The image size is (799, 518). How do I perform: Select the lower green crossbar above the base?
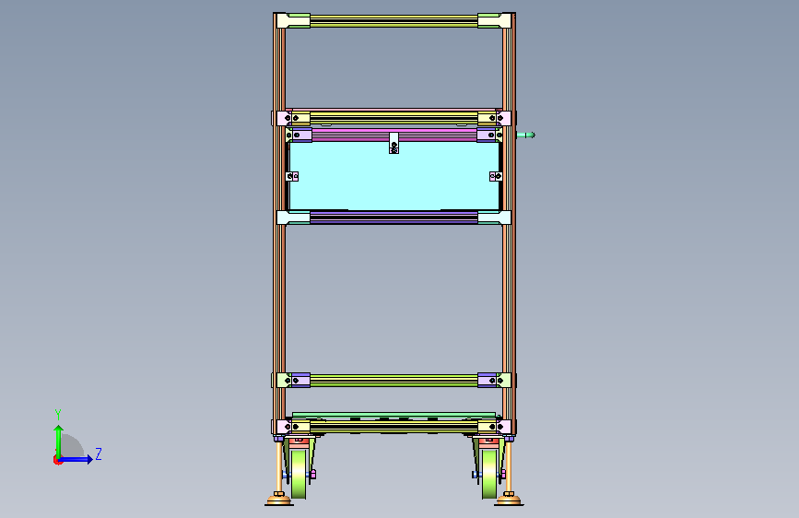[x=394, y=381]
